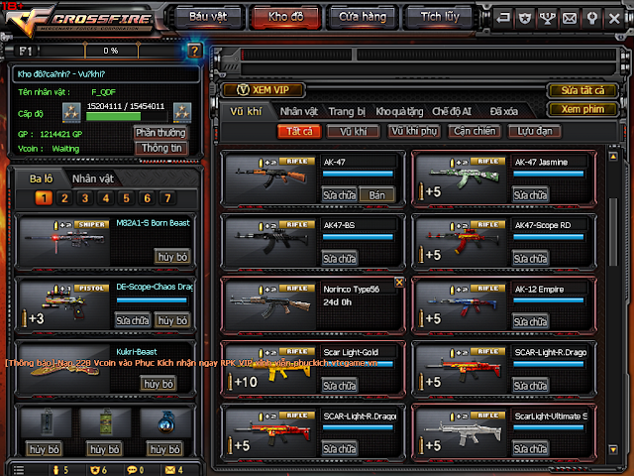
Task: Click Xem phim button
Action: click(582, 109)
